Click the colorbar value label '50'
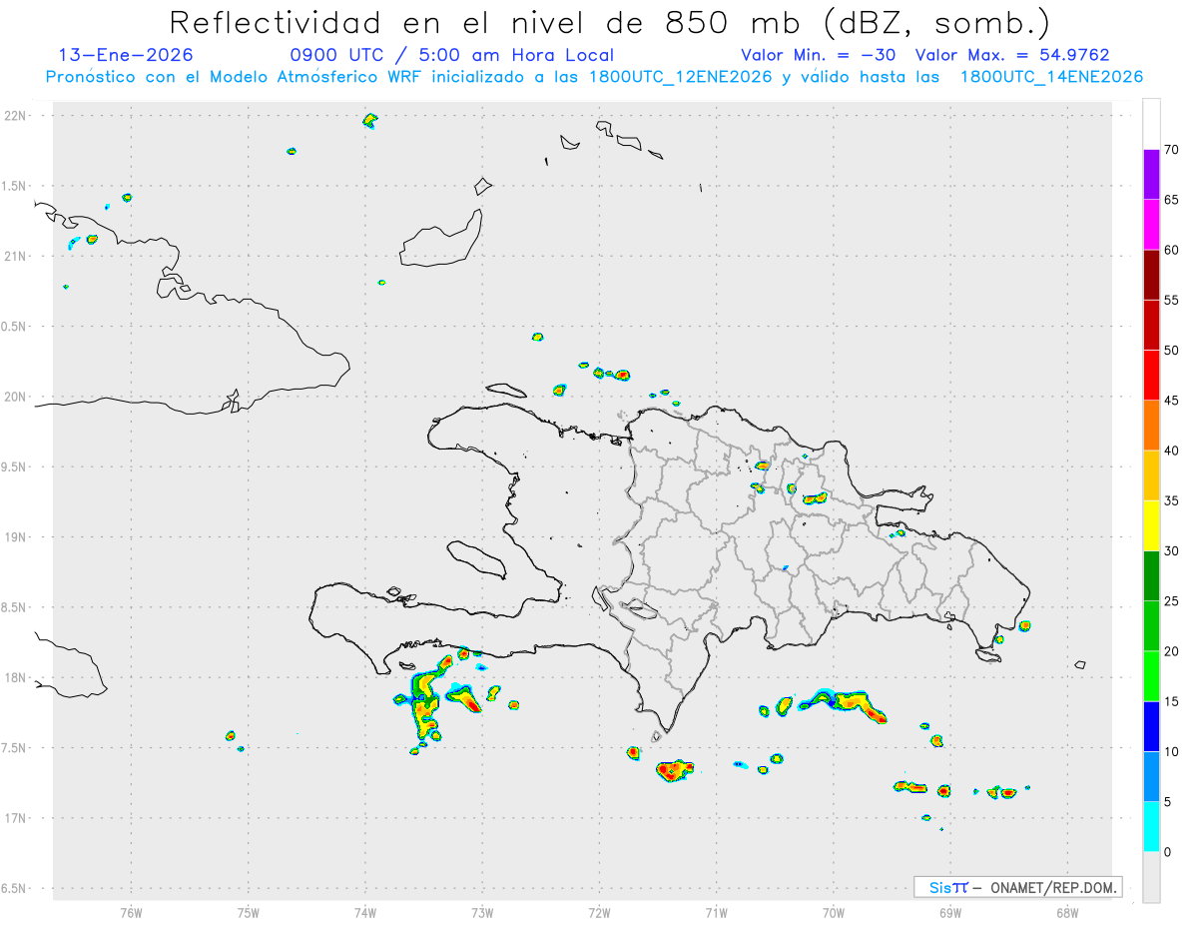Image resolution: width=1198 pixels, height=926 pixels. coord(1172,351)
